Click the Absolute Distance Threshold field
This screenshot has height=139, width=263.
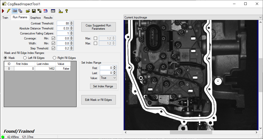coord(63,28)
